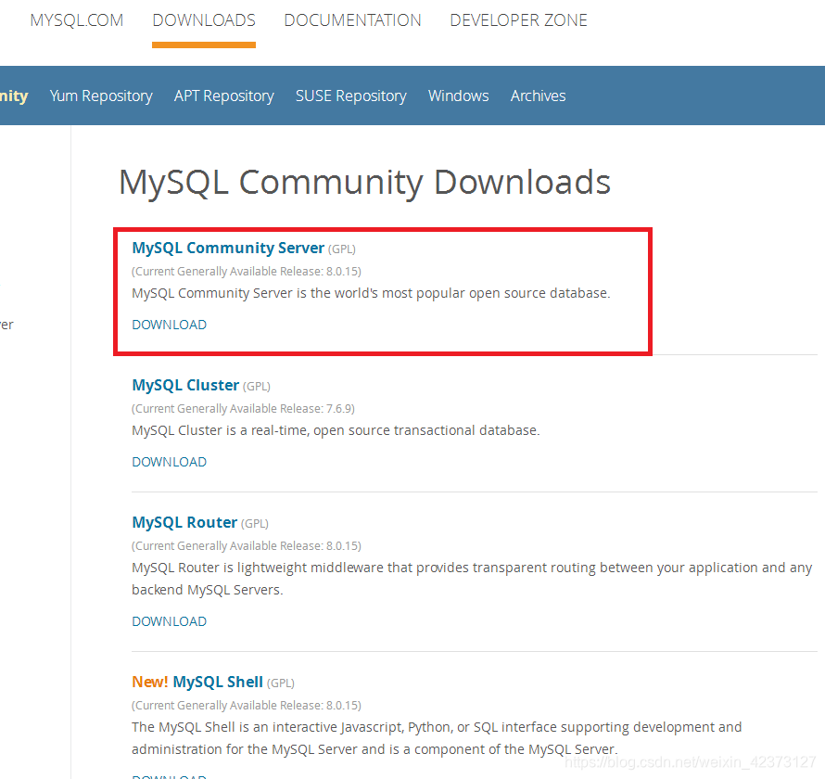
Task: Click the MySQL Router release 8.0.15 text
Action: tap(247, 546)
